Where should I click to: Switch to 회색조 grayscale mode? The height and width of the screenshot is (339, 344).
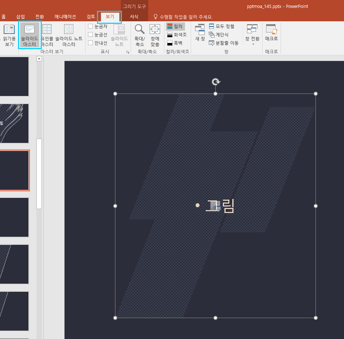177,35
